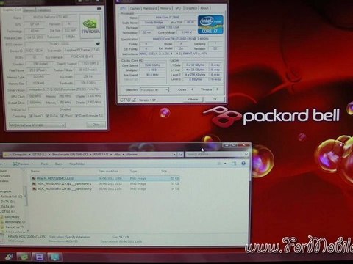The width and height of the screenshot is (353, 264).
Task: Switch to the Graphics Card tab in GPU-Z
Action: 12,10
